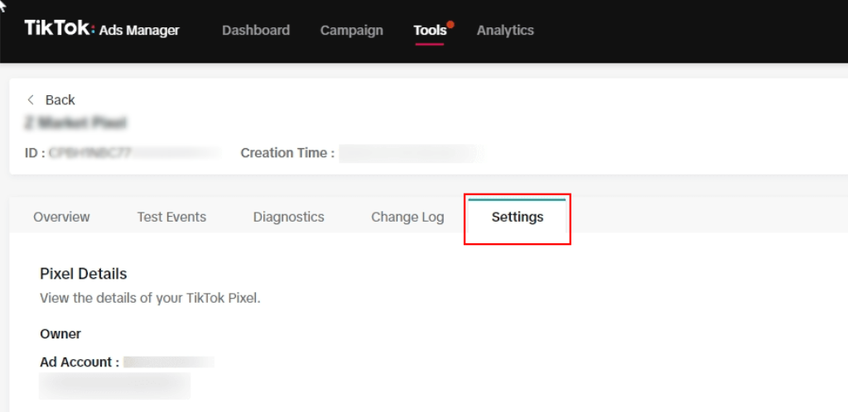Click the Back arrow chevron
The height and width of the screenshot is (412, 848).
point(31,100)
